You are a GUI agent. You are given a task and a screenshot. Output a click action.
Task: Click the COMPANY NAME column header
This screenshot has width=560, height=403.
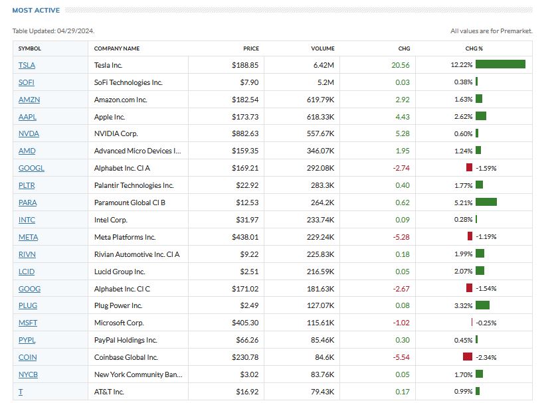tap(117, 48)
